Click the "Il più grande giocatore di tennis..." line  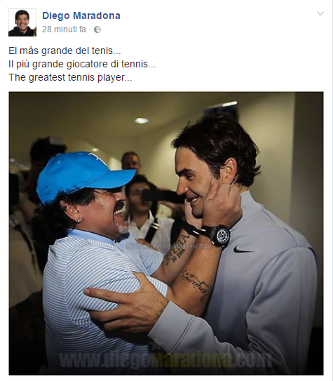pos(82,64)
